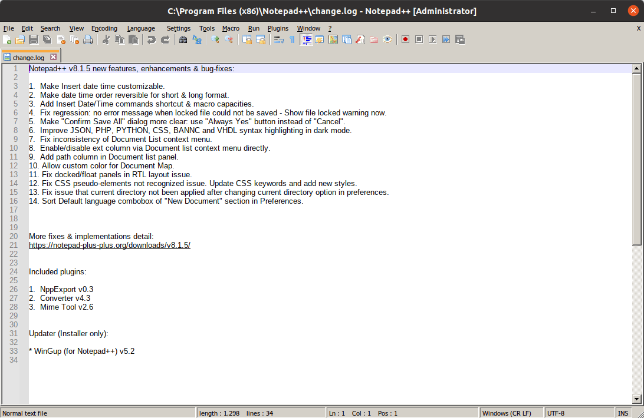The width and height of the screenshot is (644, 418).
Task: Click the 'UTF-8' encoding status field
Action: point(579,413)
